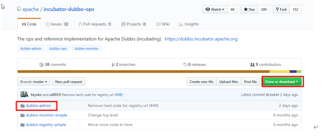This screenshot has height=136, width=324.
Task: Click the repository book icon
Action: pyautogui.click(x=19, y=9)
